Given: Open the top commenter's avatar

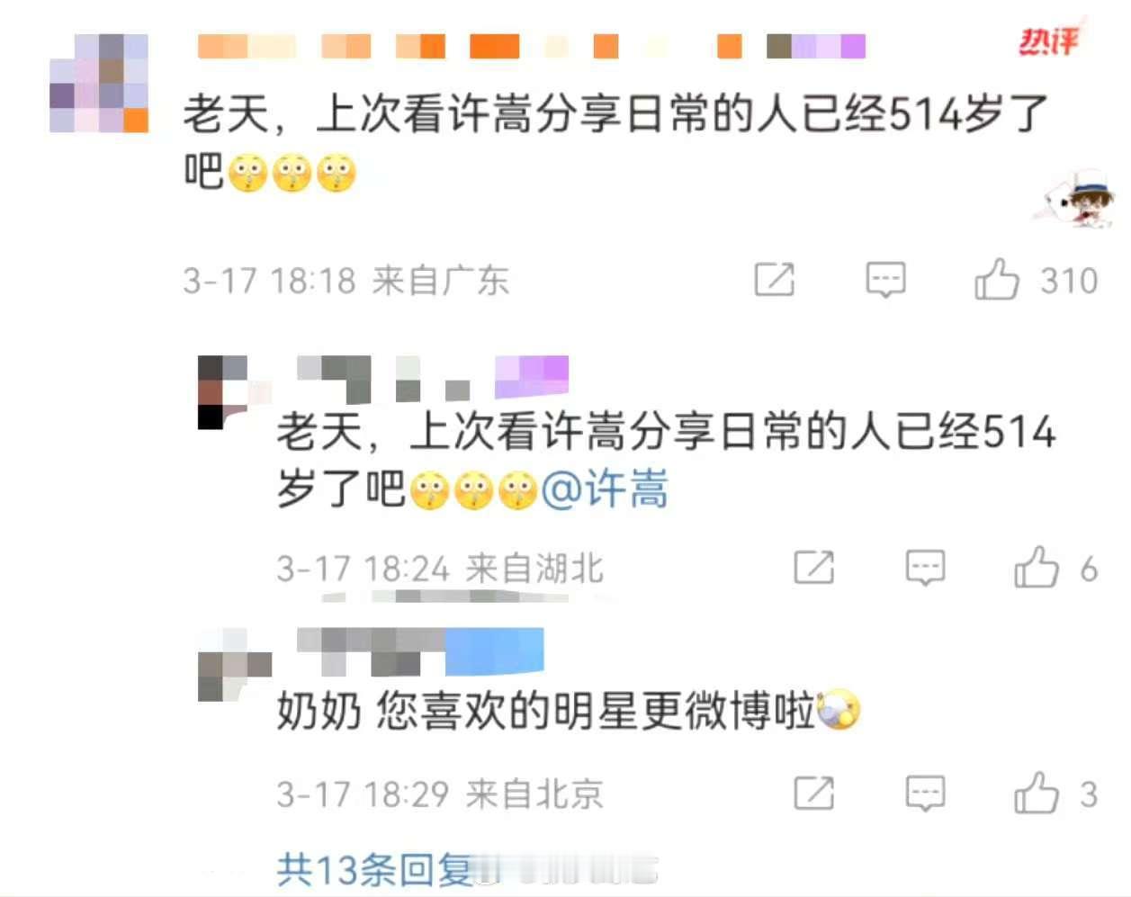Looking at the screenshot, I should pos(99,84).
